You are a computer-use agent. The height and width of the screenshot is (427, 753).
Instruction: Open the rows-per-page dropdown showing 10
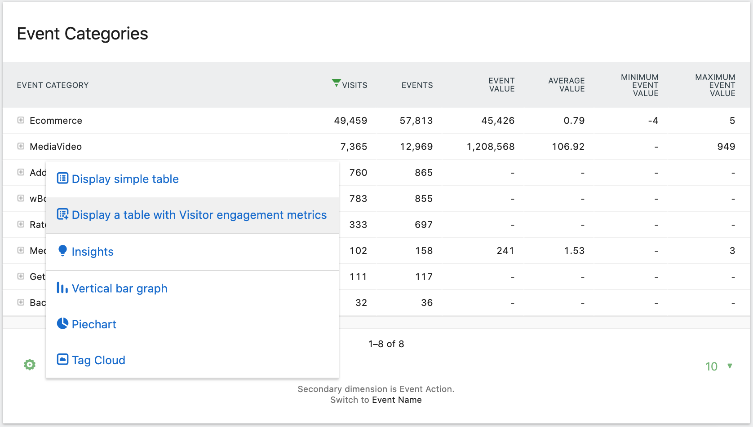[x=718, y=366]
